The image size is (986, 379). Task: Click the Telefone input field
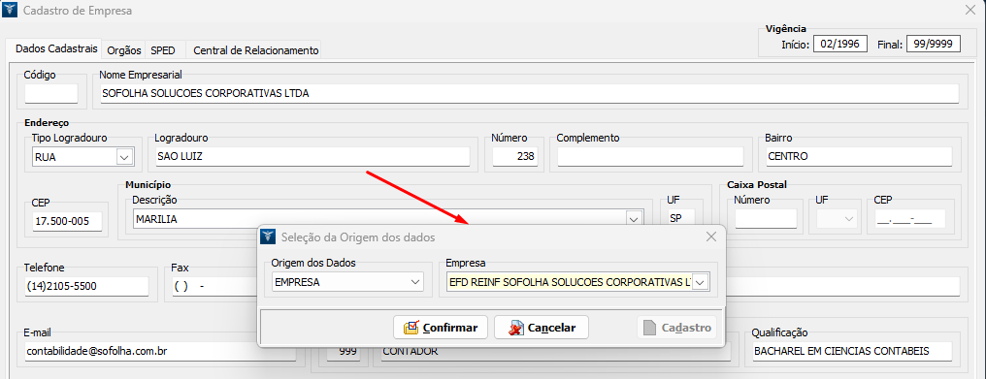[x=86, y=286]
